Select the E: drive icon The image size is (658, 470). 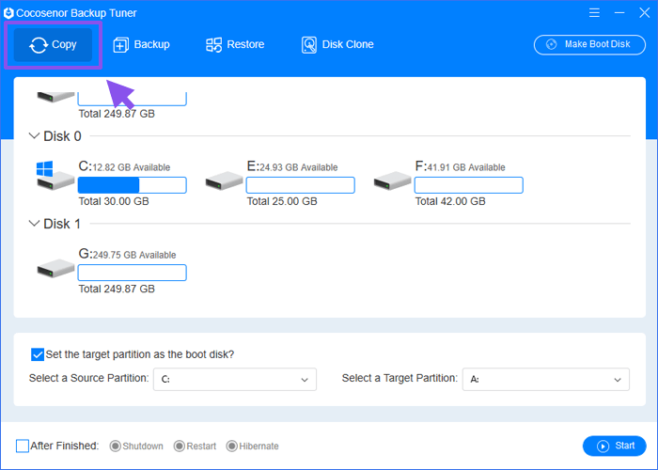click(x=224, y=180)
